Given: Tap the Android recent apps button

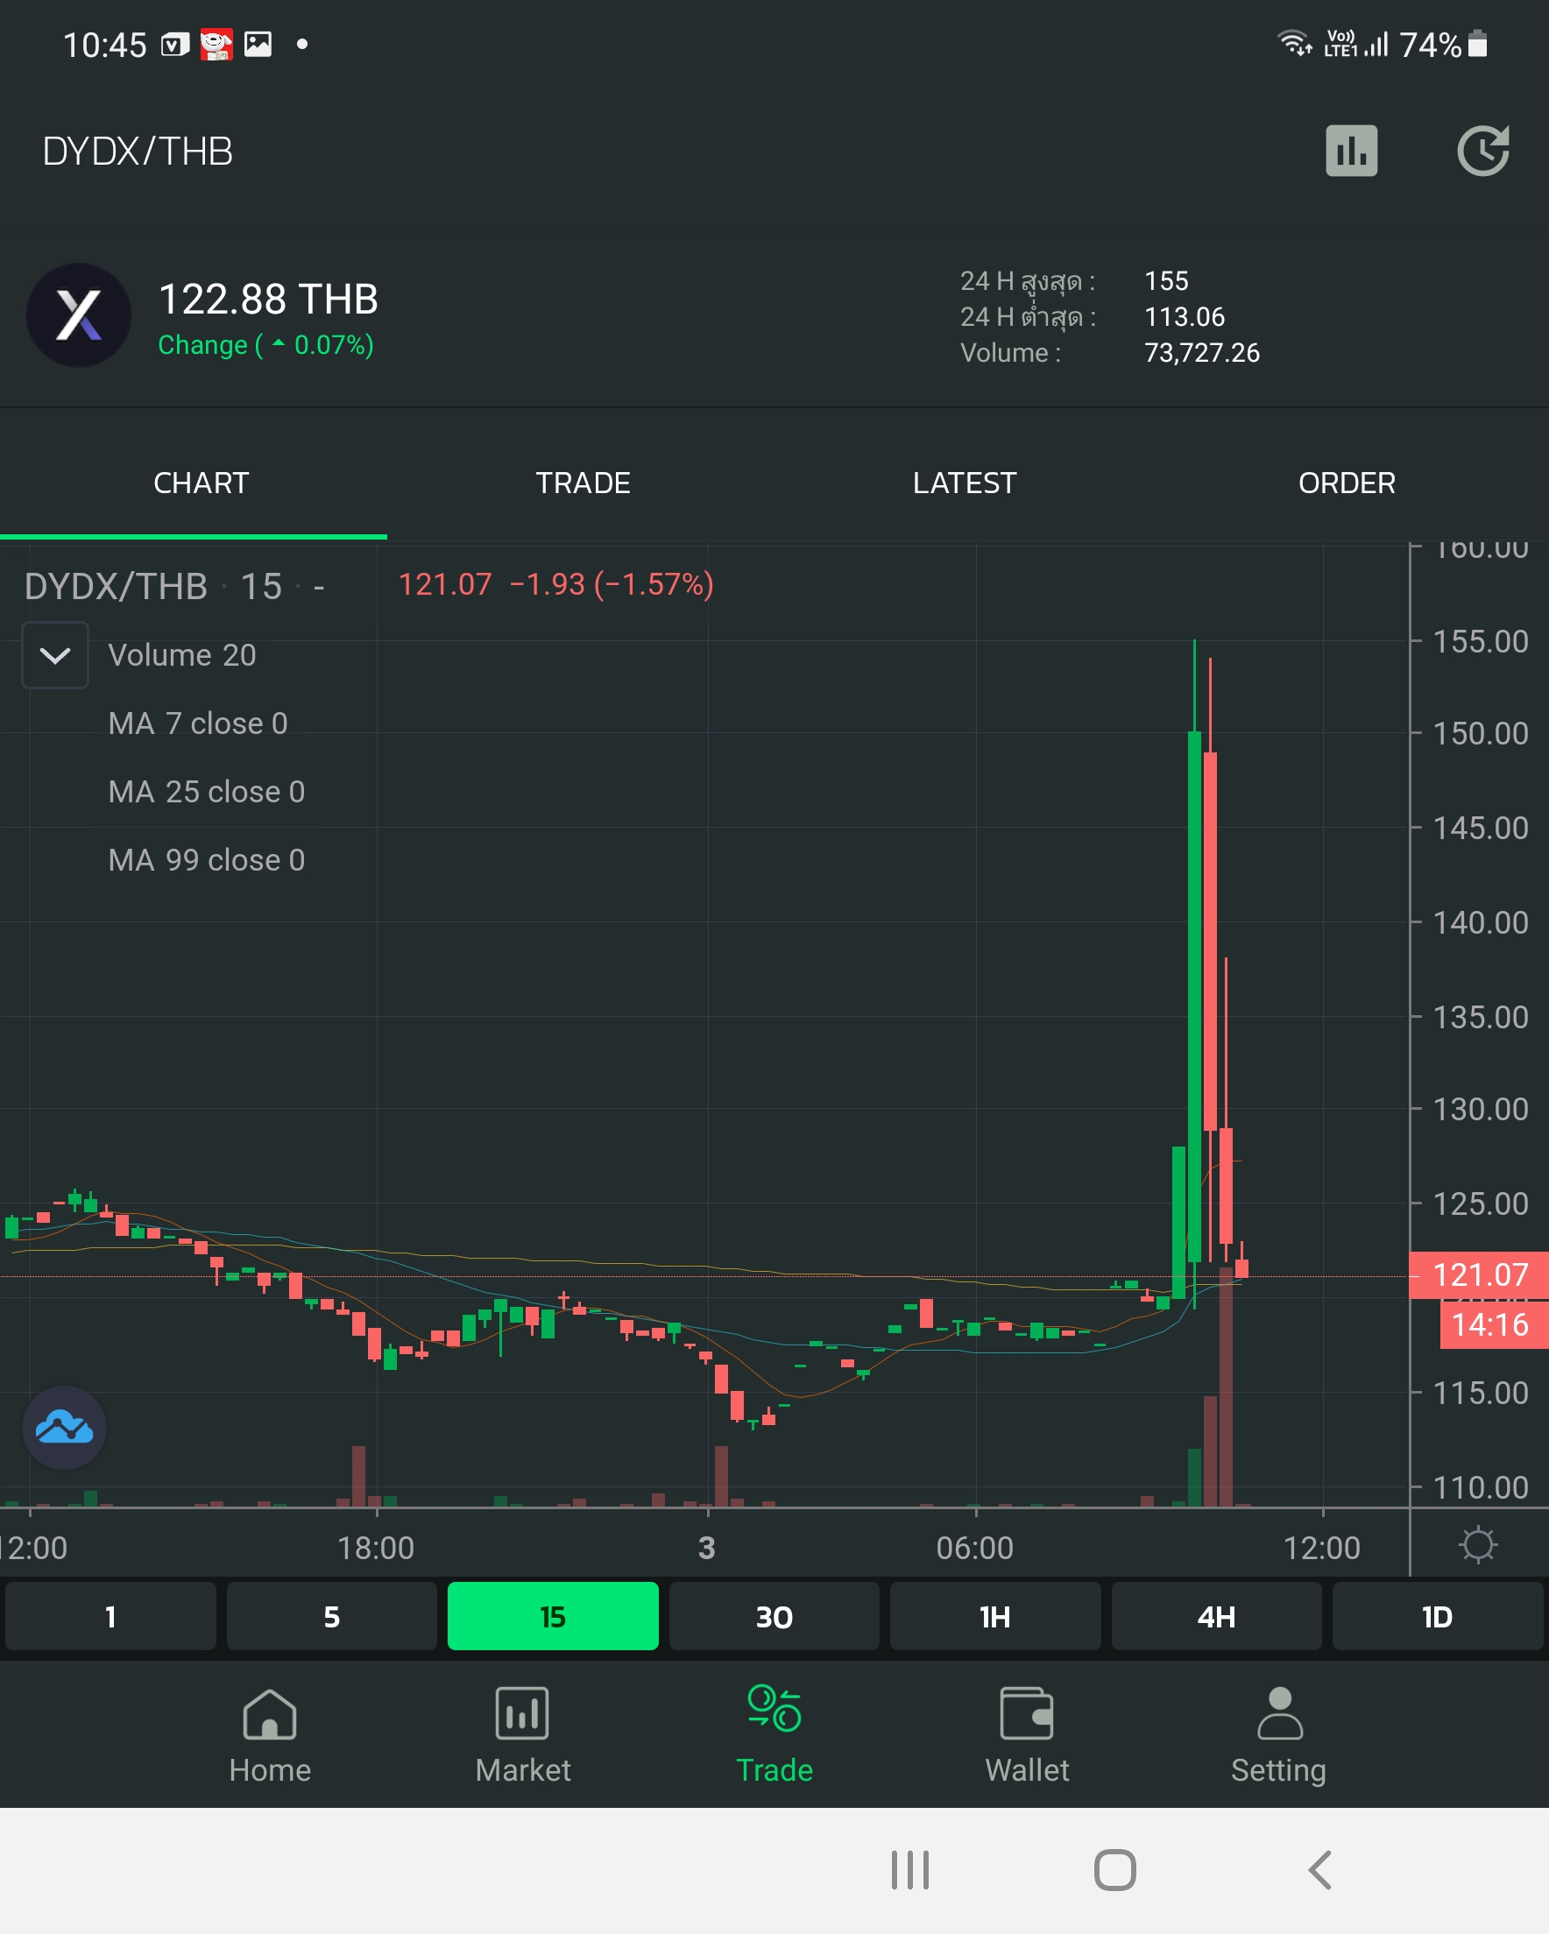Looking at the screenshot, I should point(910,1870).
